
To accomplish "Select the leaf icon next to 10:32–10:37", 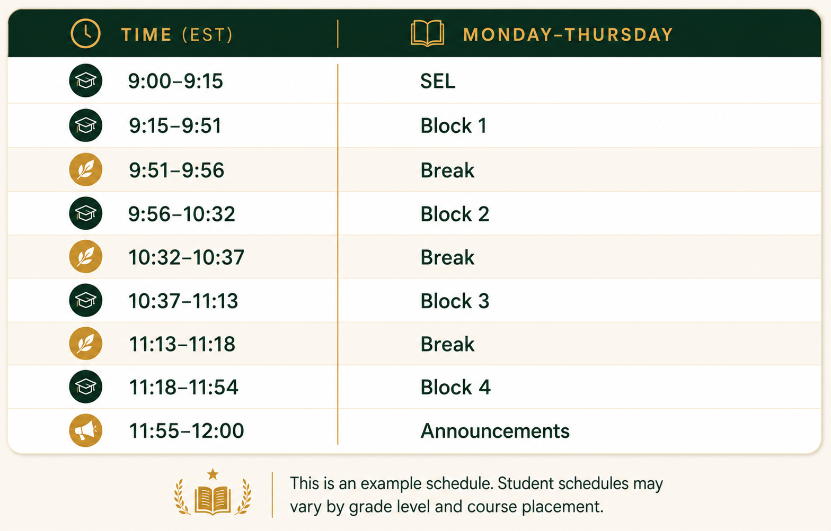I will [x=85, y=257].
